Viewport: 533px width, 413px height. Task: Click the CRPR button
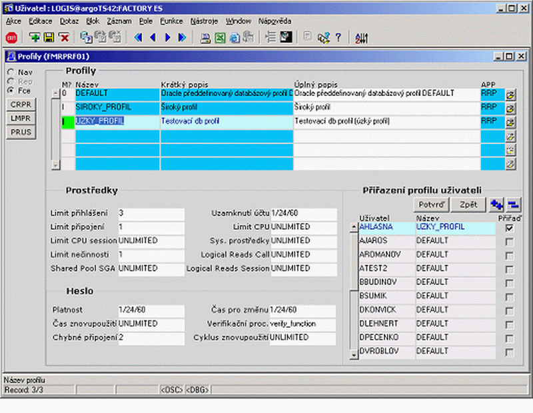(x=21, y=105)
